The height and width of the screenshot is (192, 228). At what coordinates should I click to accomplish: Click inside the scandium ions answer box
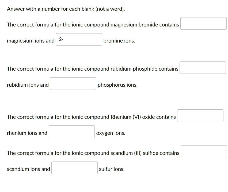coord(74,168)
